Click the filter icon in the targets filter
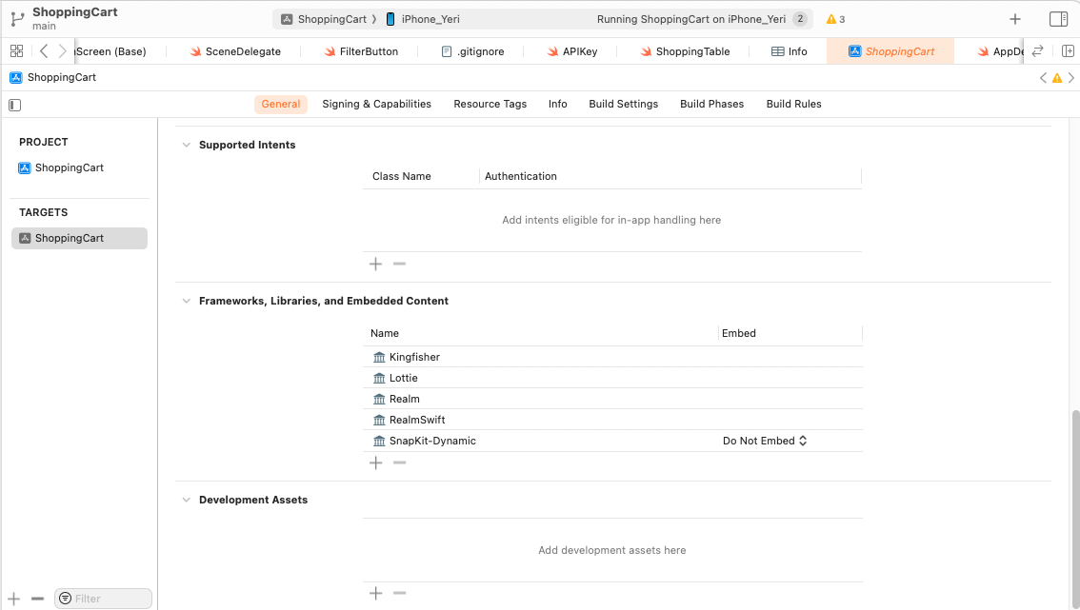Image resolution: width=1080 pixels, height=610 pixels. pyautogui.click(x=65, y=599)
